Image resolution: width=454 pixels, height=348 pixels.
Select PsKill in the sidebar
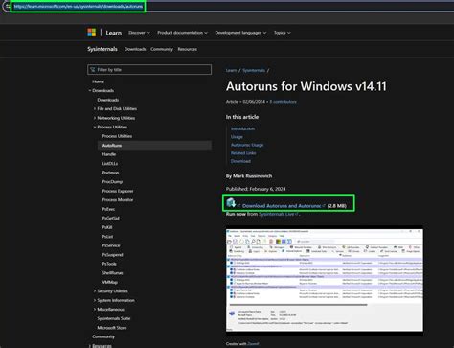tap(107, 227)
